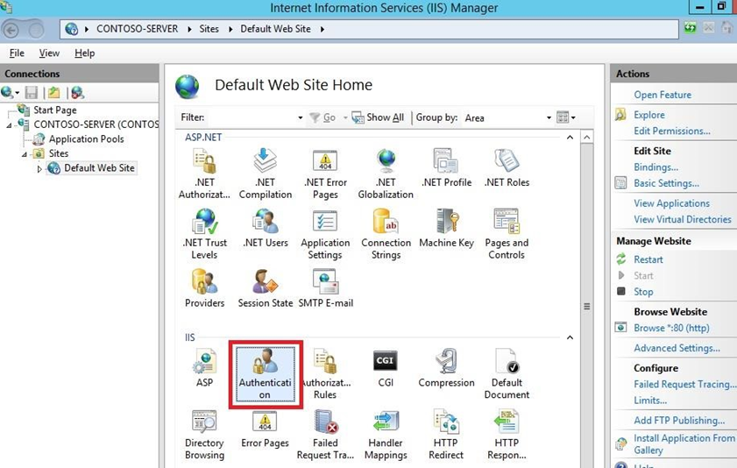Open the Help menu
Screen dimensions: 737x468
coord(84,53)
